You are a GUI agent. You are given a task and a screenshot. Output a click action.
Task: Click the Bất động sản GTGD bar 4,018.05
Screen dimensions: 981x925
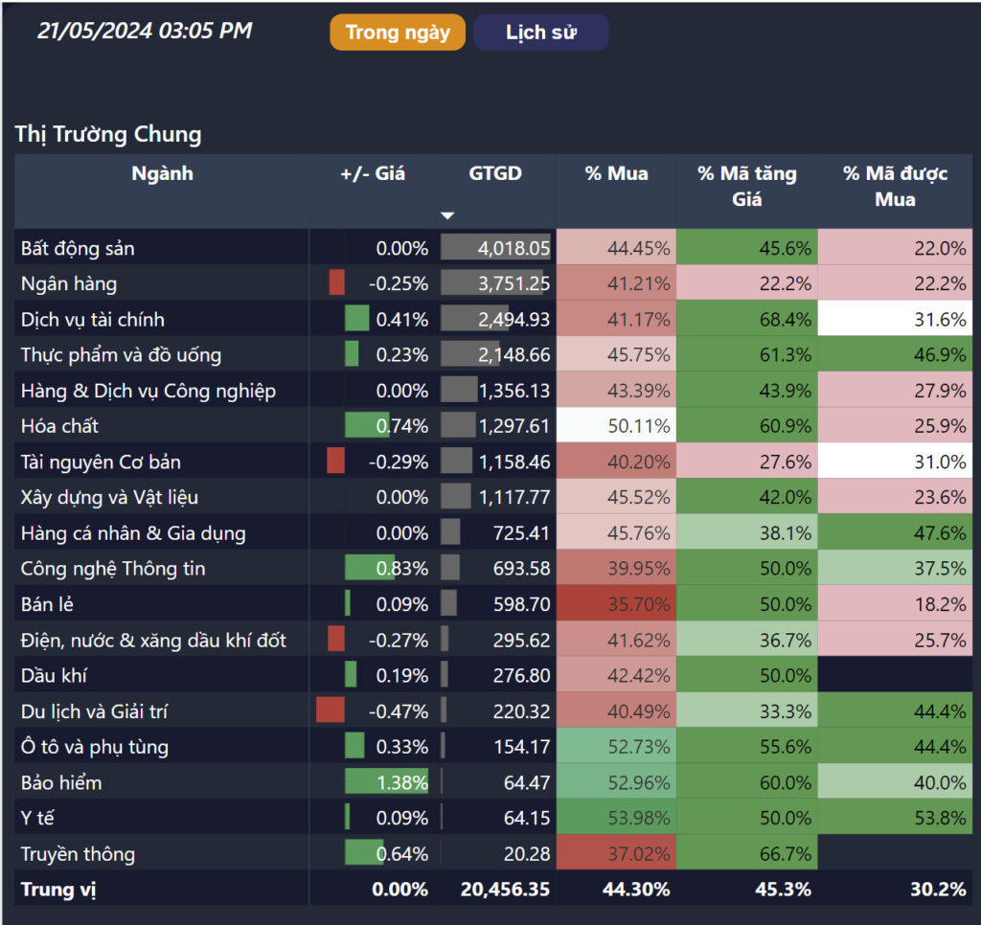[x=495, y=249]
